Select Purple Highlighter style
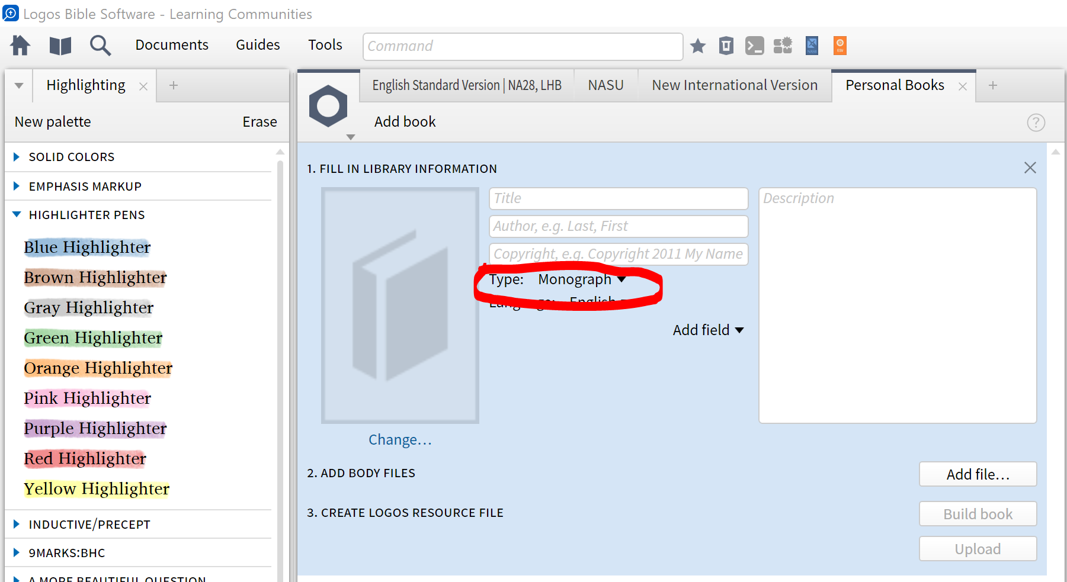Viewport: 1067px width, 582px height. coord(95,428)
